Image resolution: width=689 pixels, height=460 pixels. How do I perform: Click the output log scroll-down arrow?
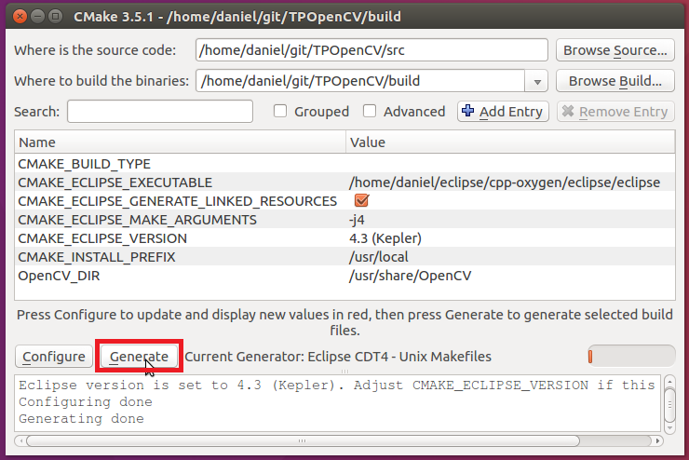coord(669,426)
